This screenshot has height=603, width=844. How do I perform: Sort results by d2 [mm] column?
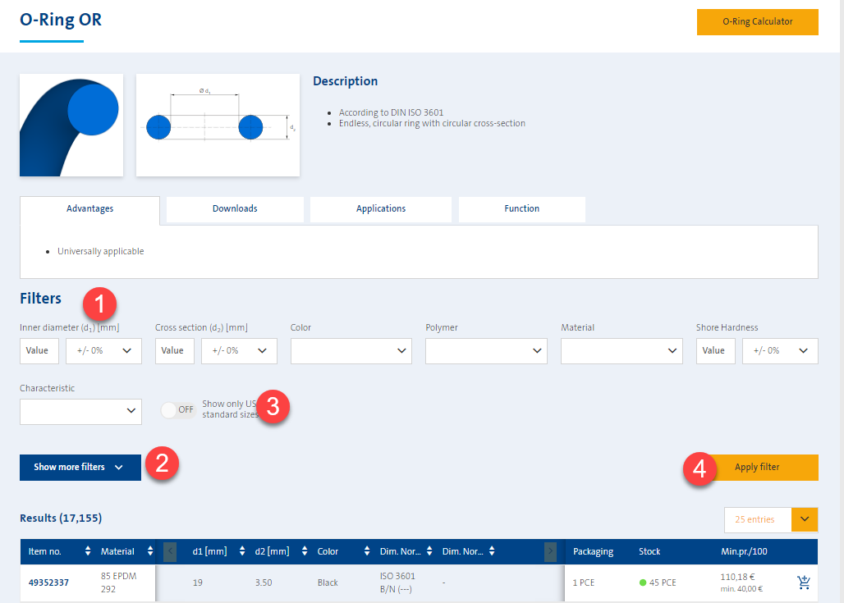pos(304,551)
